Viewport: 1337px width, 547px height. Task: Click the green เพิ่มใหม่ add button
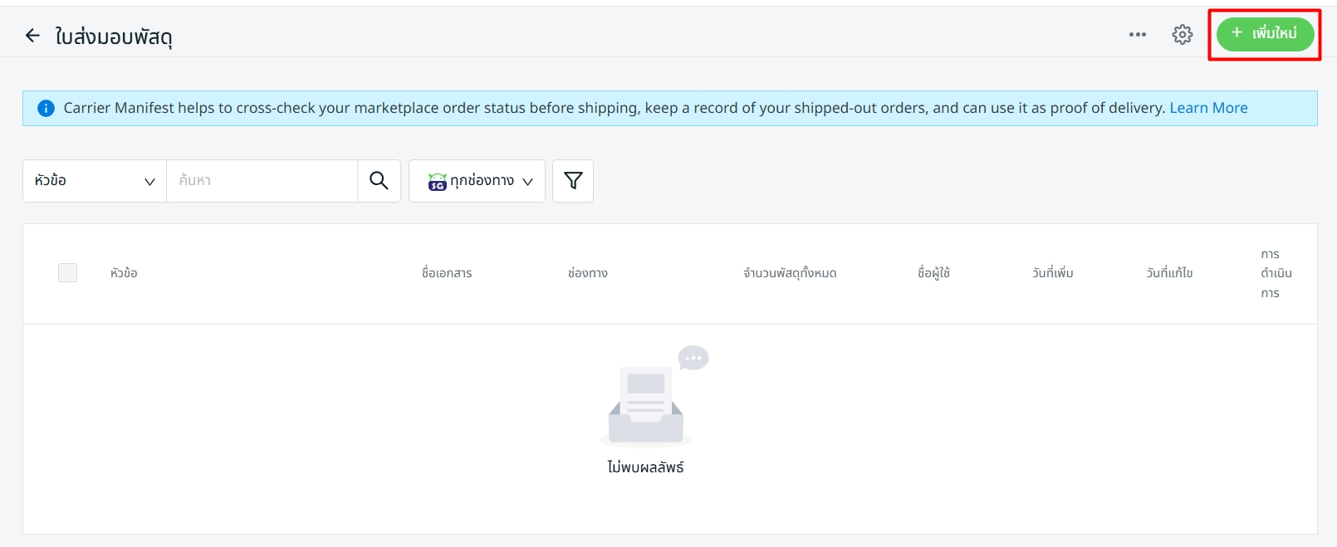tap(1264, 34)
